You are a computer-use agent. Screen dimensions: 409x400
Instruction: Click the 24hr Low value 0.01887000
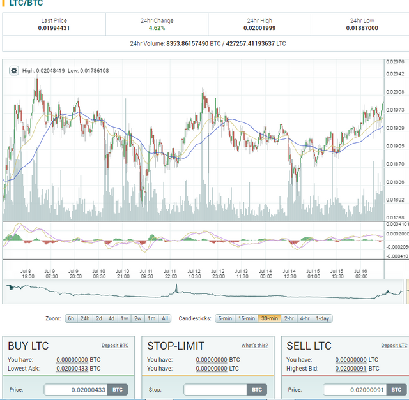pyautogui.click(x=362, y=28)
